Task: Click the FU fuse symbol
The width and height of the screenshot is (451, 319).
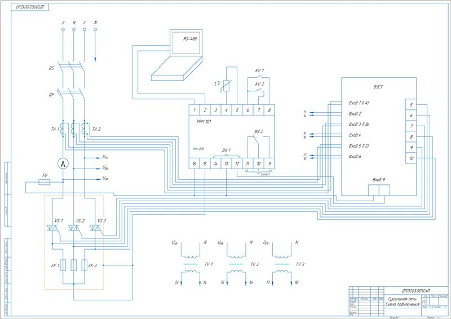Action: tap(45, 182)
